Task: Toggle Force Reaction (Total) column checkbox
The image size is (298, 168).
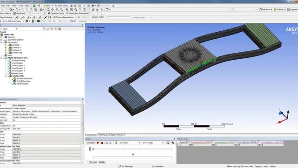Action: [259, 142]
